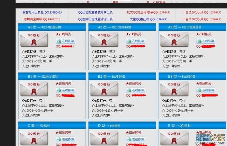
Task: Click the QQ envelope image in D型 card
Action: [x=104, y=138]
